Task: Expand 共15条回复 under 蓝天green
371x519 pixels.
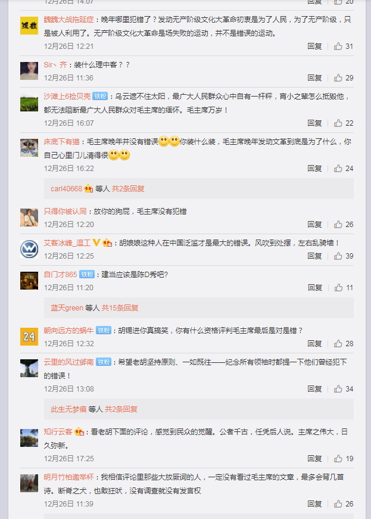Action: pos(120,308)
